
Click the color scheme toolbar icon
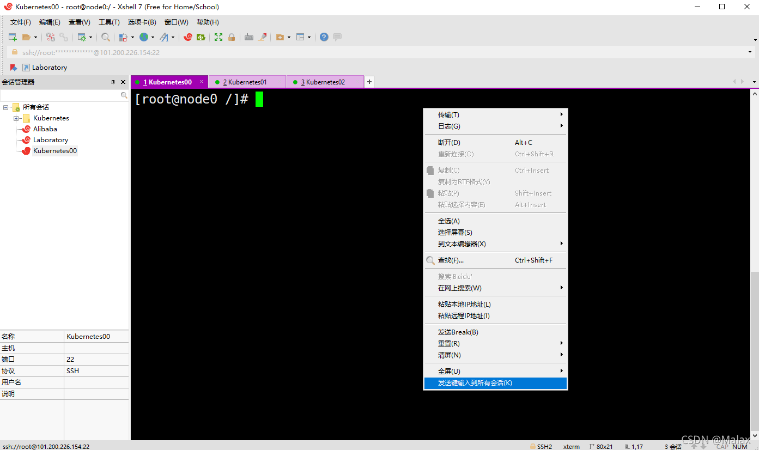(x=123, y=37)
